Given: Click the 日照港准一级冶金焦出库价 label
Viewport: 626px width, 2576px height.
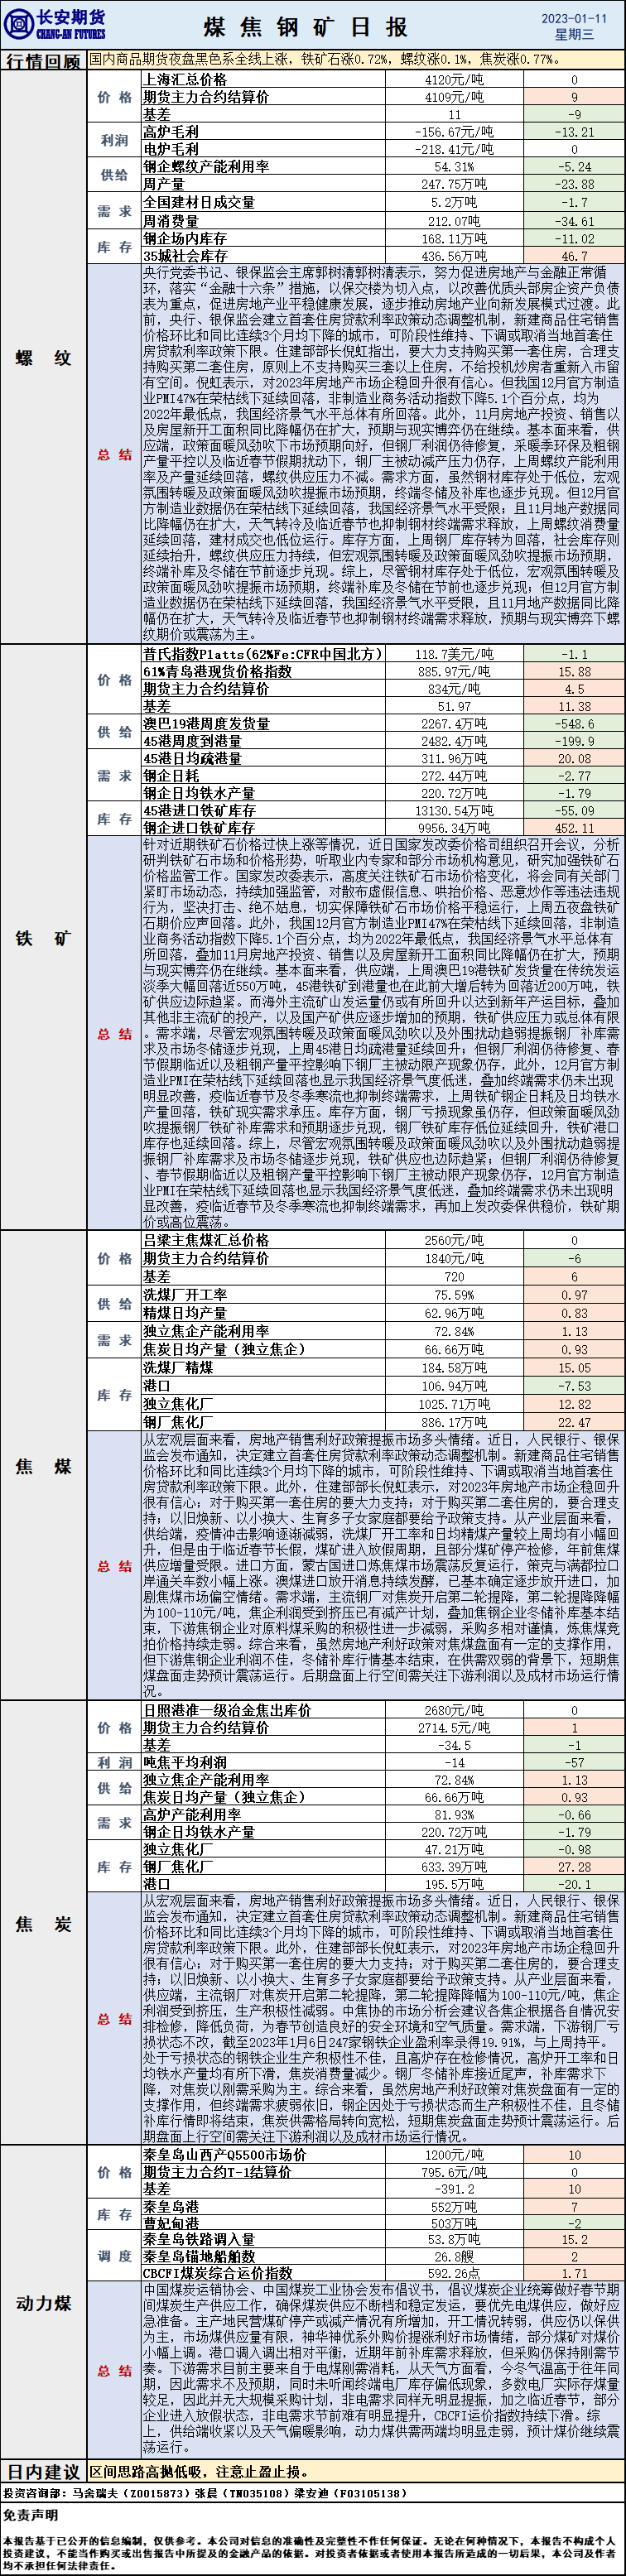Looking at the screenshot, I should 227,1710.
